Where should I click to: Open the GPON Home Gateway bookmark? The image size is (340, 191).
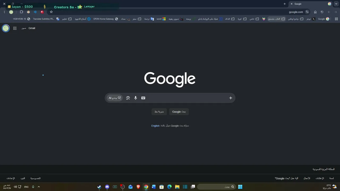coord(106,19)
